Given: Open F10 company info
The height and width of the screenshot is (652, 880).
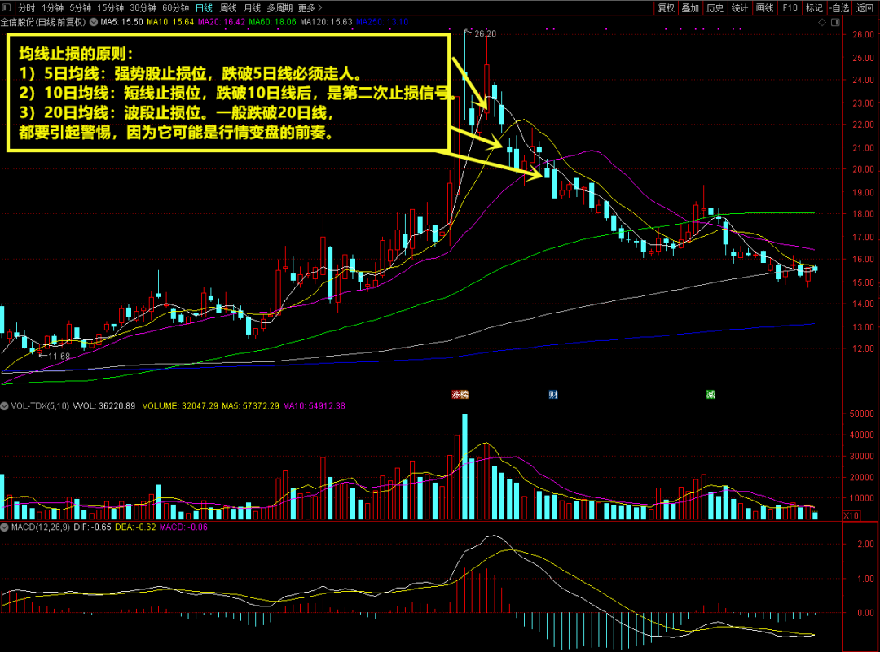Looking at the screenshot, I should [x=790, y=7].
